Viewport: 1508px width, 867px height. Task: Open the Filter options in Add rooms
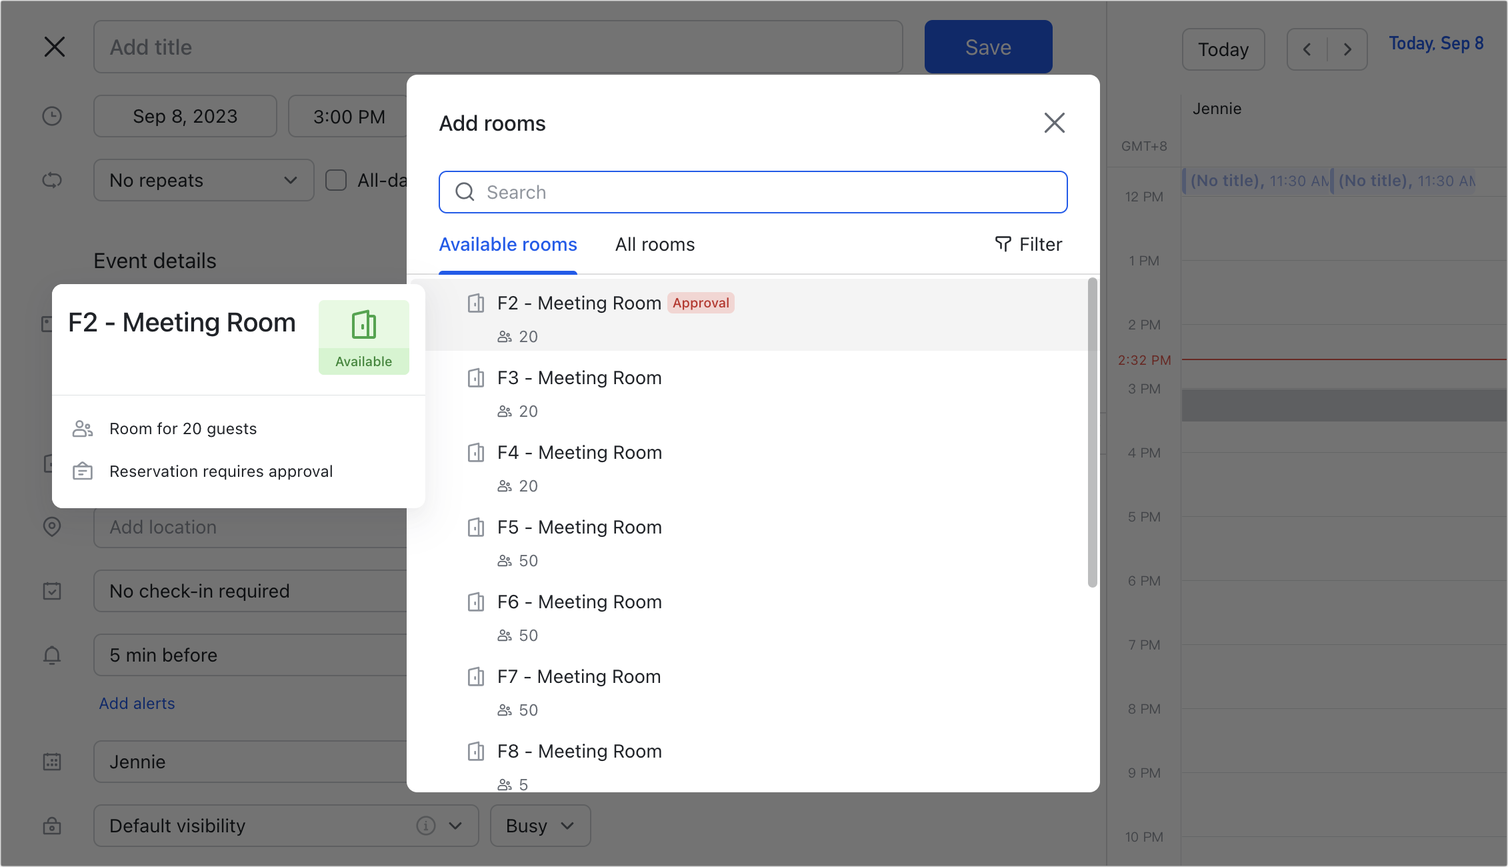coord(1029,244)
